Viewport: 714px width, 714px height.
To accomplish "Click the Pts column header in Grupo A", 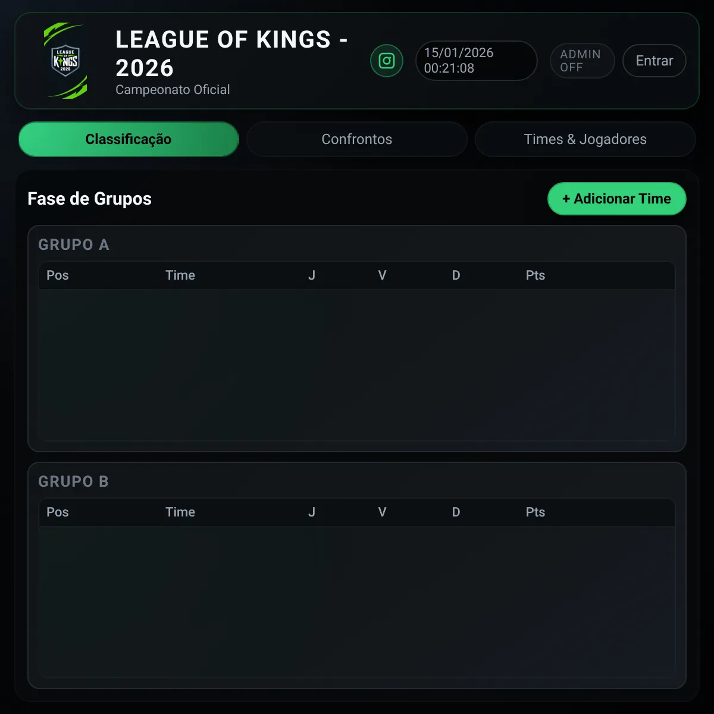I will [535, 275].
